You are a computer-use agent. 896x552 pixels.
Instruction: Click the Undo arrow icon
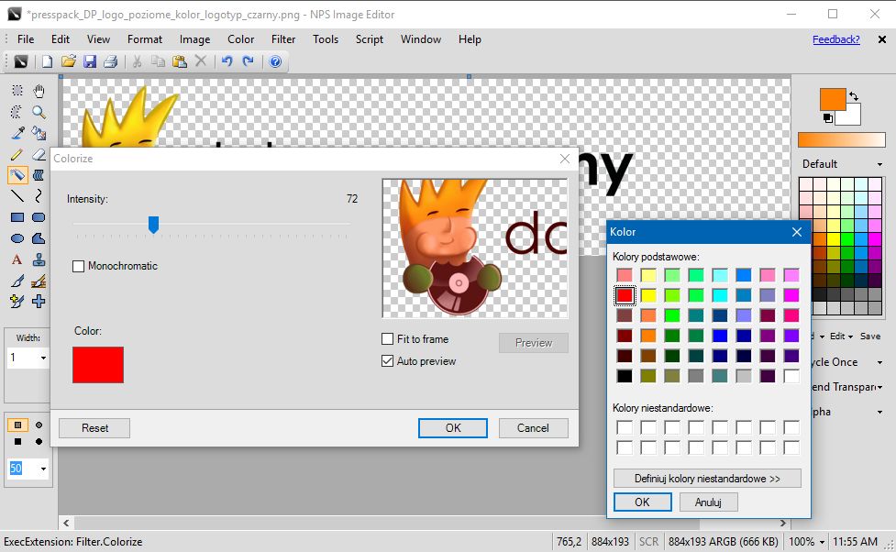227,61
